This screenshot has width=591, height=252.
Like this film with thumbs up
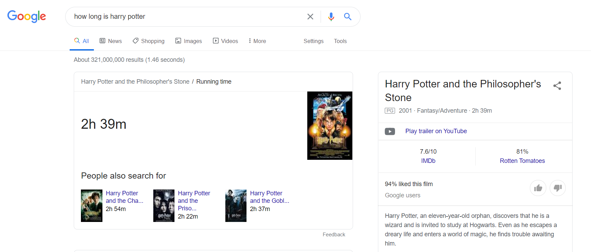coord(538,188)
